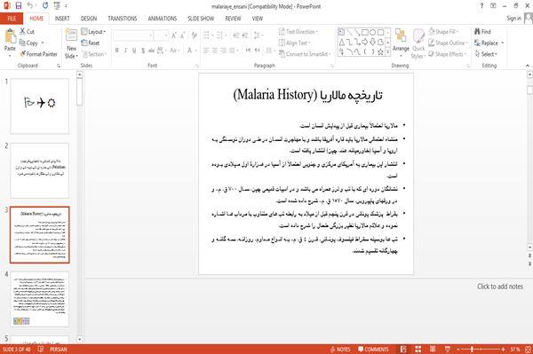Toggle text Shadow formatting
Screen dimensions: 533x354
(x=143, y=51)
